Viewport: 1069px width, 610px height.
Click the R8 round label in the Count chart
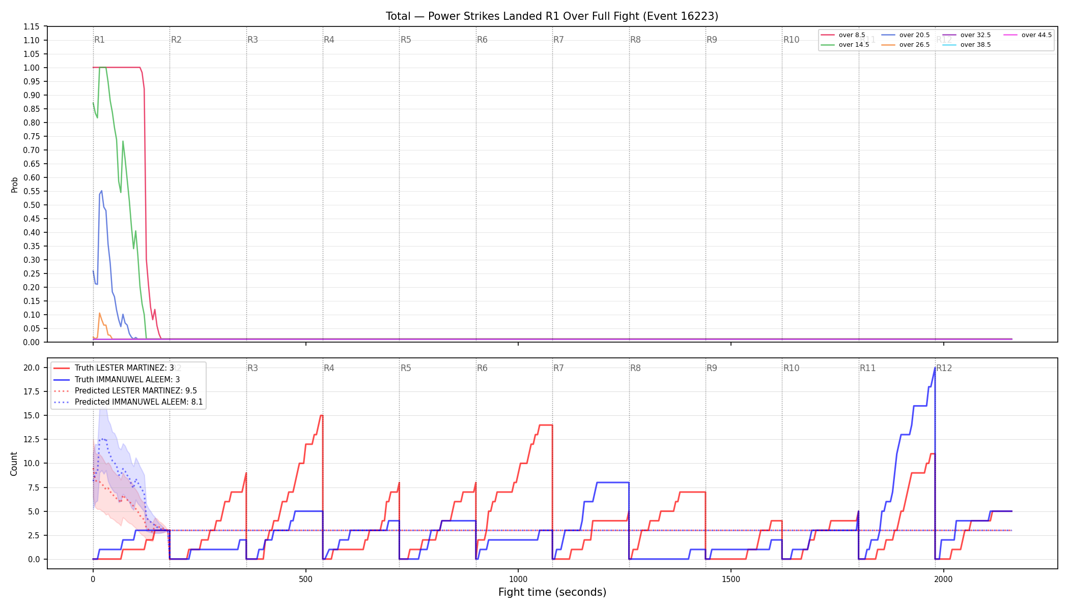635,368
